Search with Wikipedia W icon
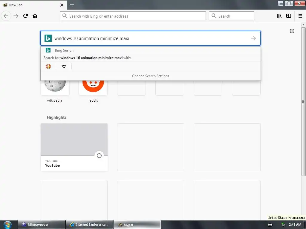The image size is (306, 229). click(64, 66)
